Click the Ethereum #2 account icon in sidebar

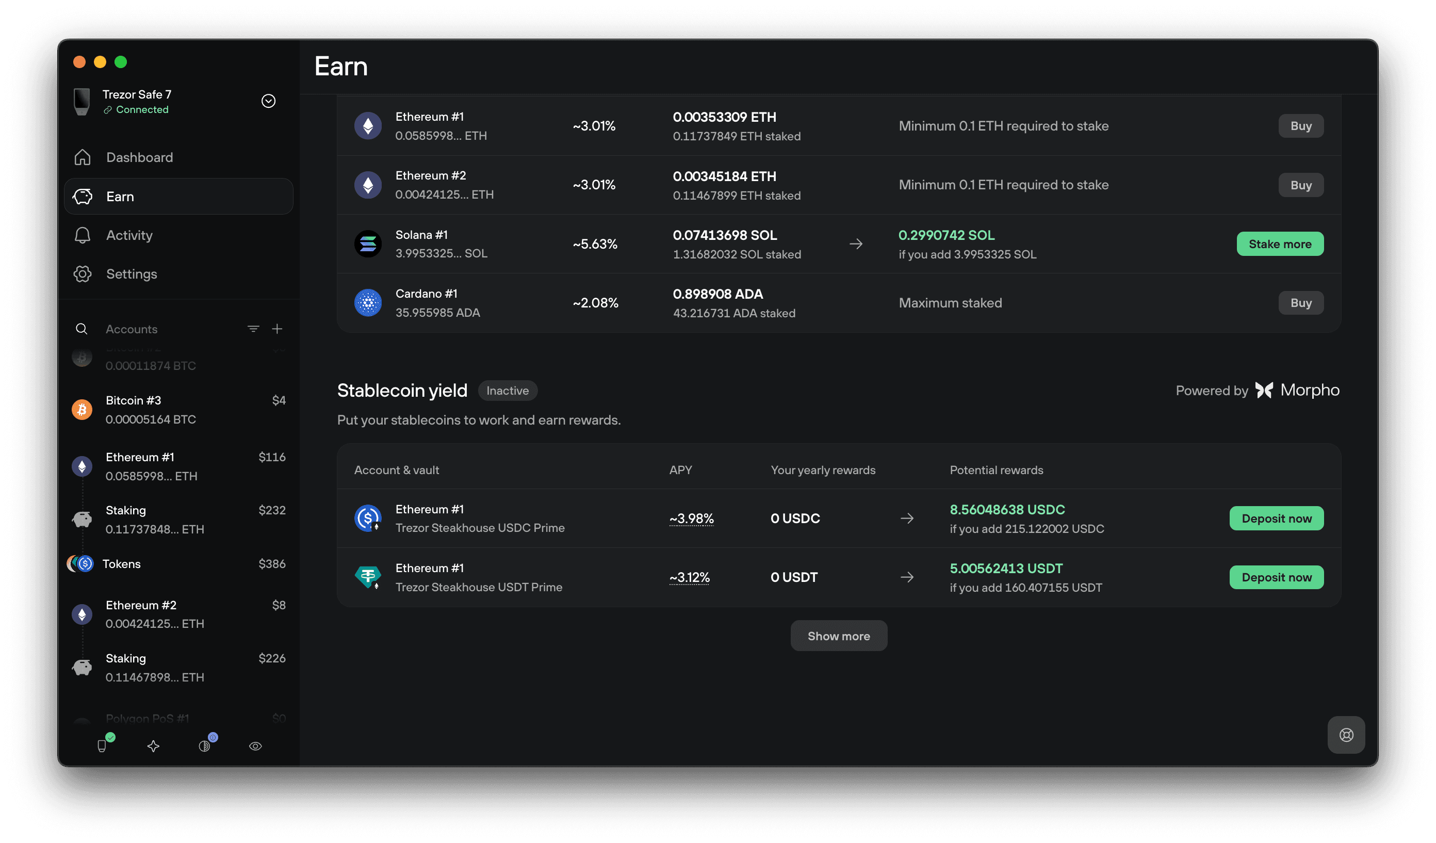82,614
